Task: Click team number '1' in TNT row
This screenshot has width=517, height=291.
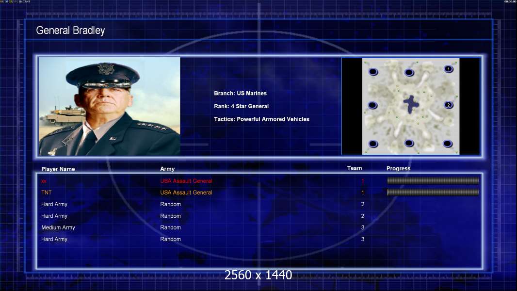Action: (363, 193)
